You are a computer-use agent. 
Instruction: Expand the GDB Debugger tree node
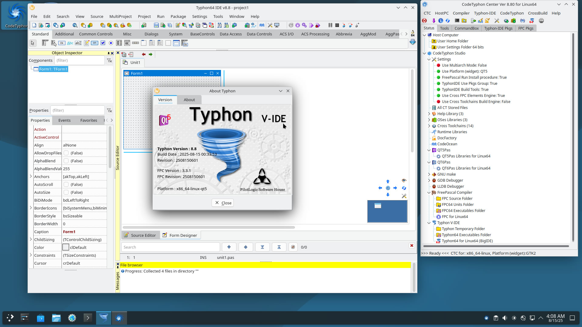click(429, 180)
